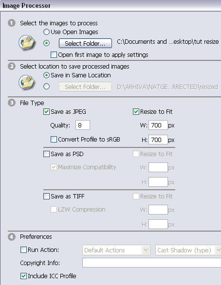The width and height of the screenshot is (221, 285).
Task: Open the Default Actions dropdown
Action: [116, 250]
